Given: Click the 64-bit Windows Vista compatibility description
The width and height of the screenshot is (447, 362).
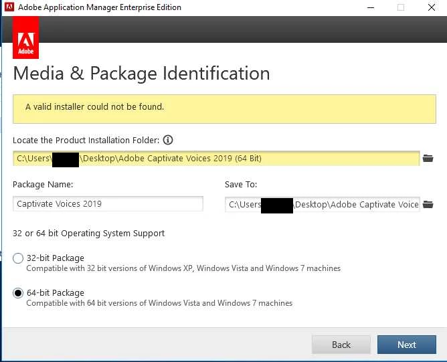Looking at the screenshot, I should point(159,303).
